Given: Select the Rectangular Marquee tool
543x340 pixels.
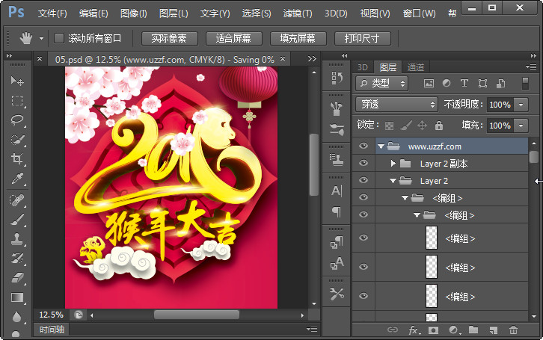Looking at the screenshot, I should pos(17,101).
